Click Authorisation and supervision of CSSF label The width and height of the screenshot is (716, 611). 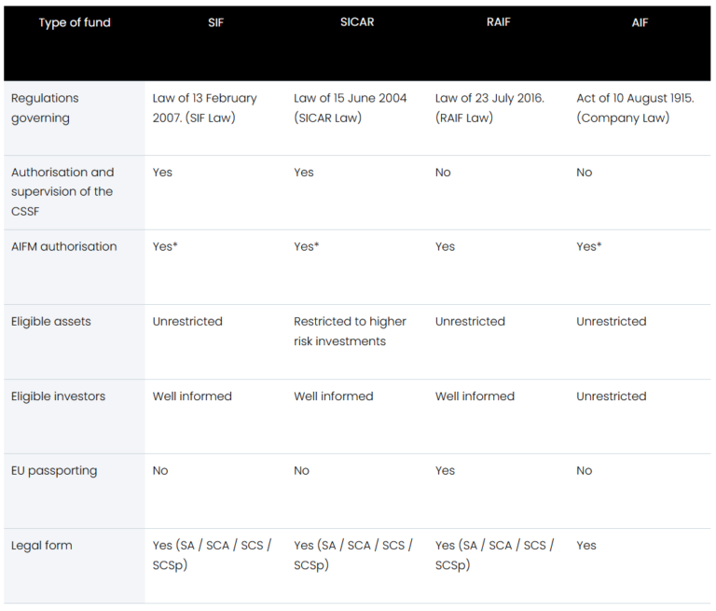(62, 192)
